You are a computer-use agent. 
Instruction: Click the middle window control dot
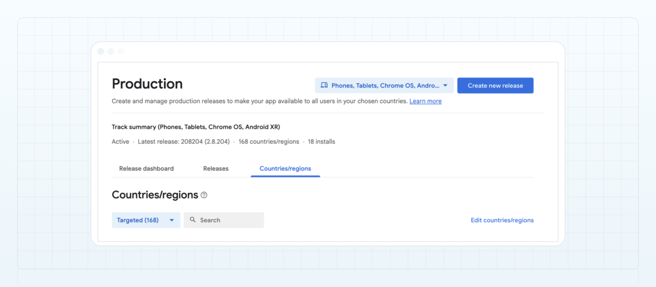(111, 52)
